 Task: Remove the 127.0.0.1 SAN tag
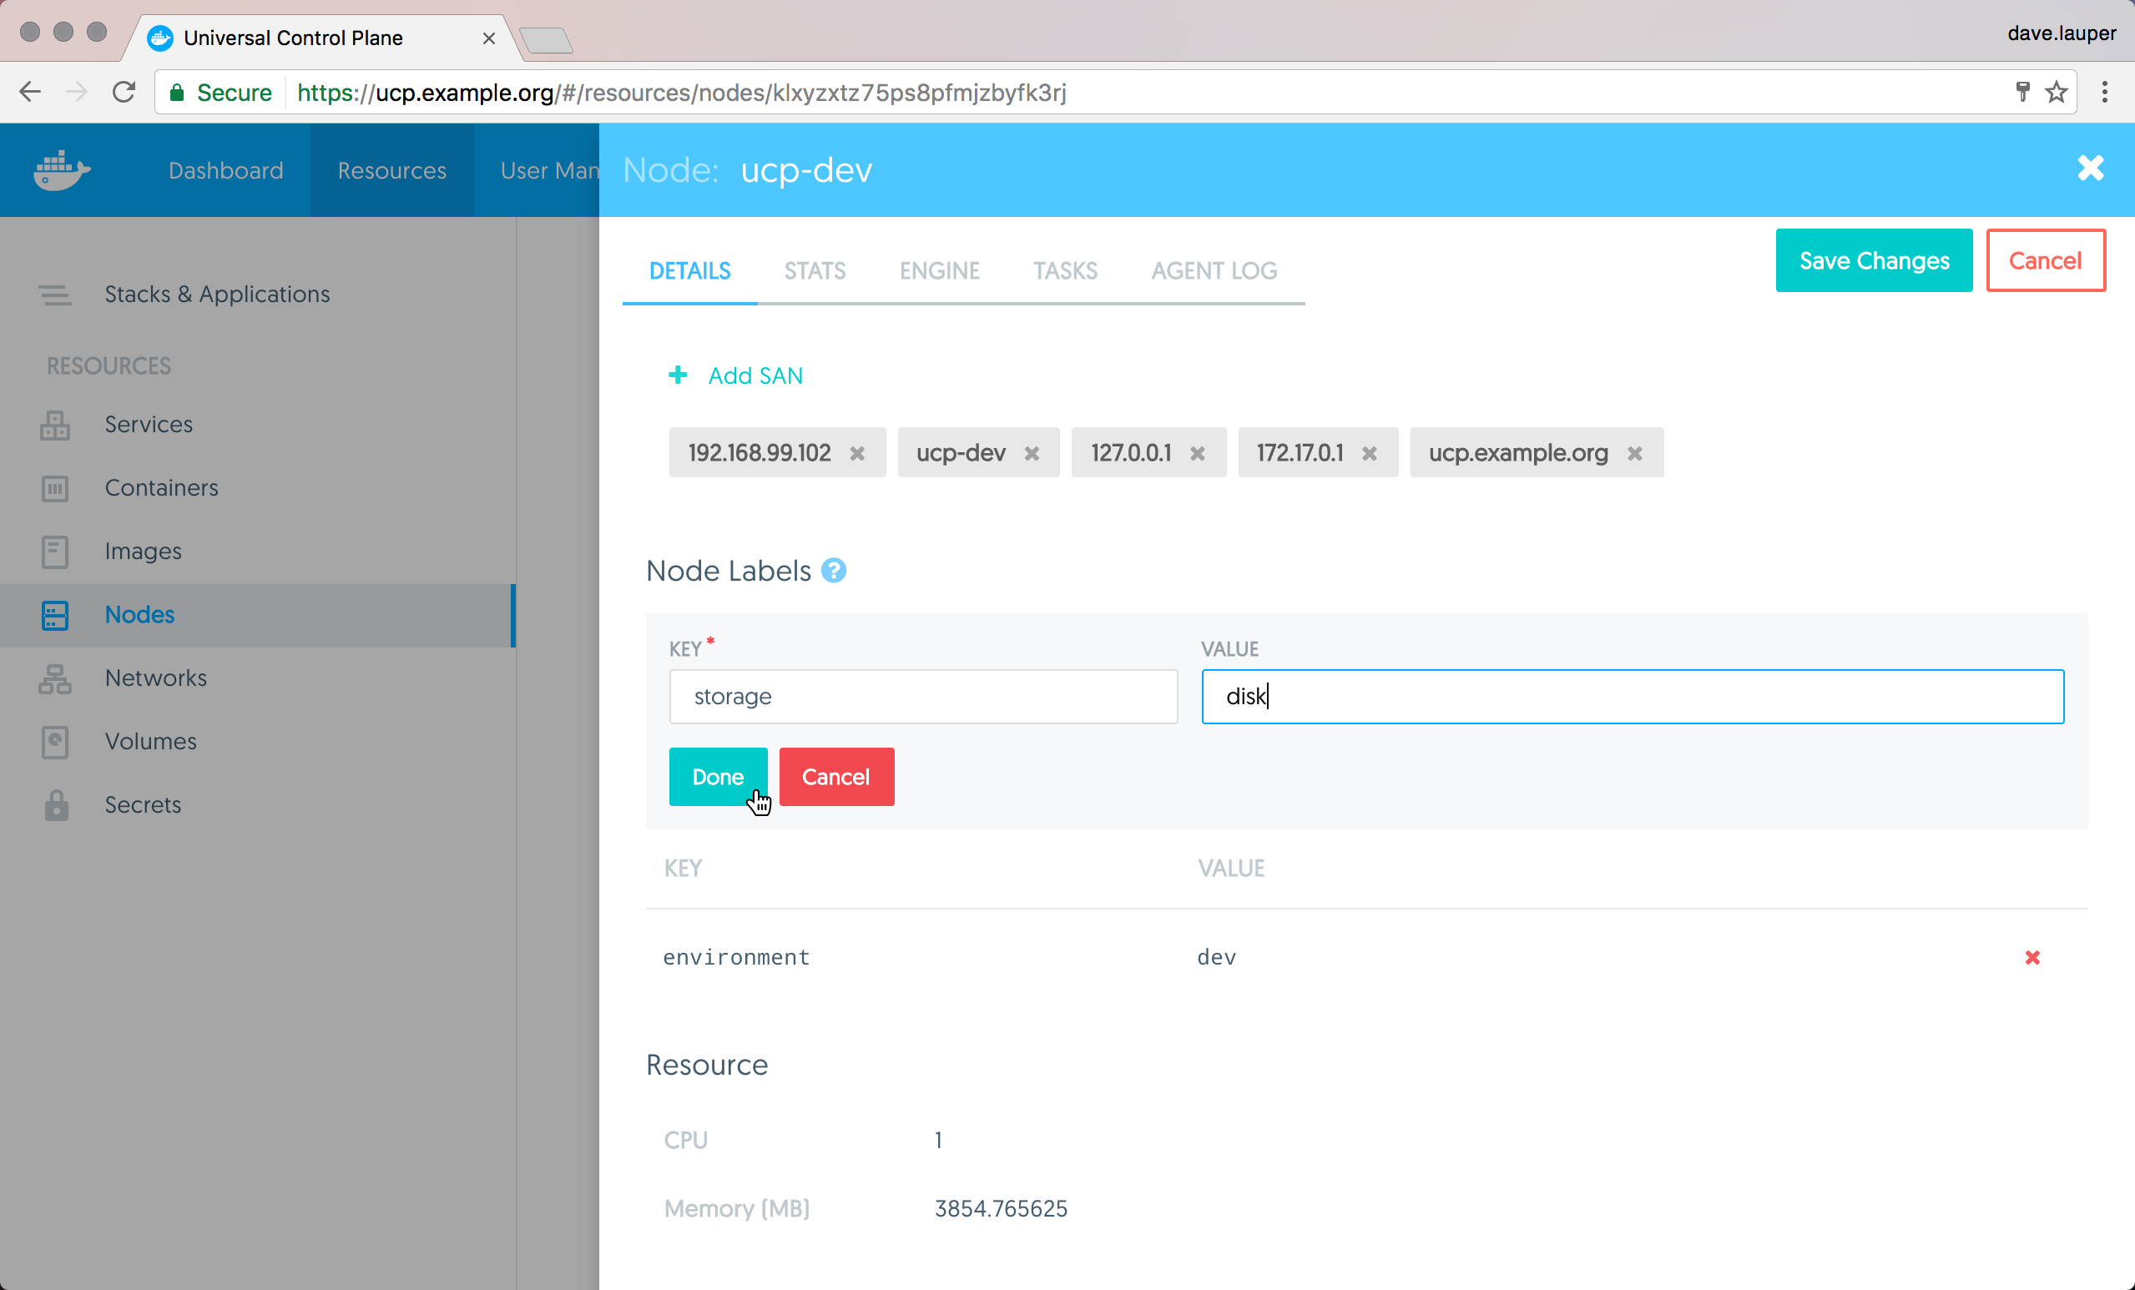click(x=1198, y=453)
